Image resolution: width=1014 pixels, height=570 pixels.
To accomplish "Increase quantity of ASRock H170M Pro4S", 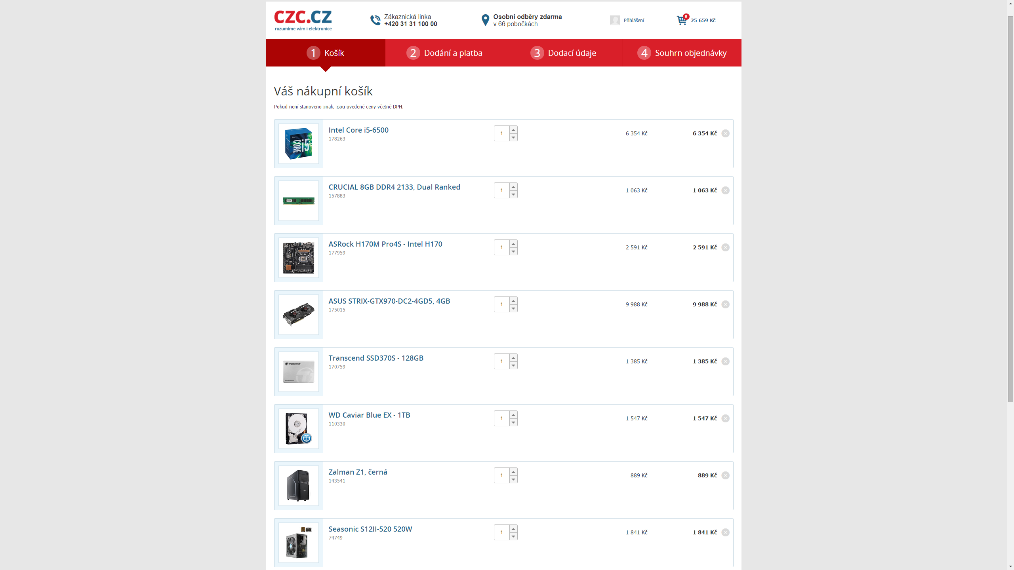I will (x=513, y=244).
